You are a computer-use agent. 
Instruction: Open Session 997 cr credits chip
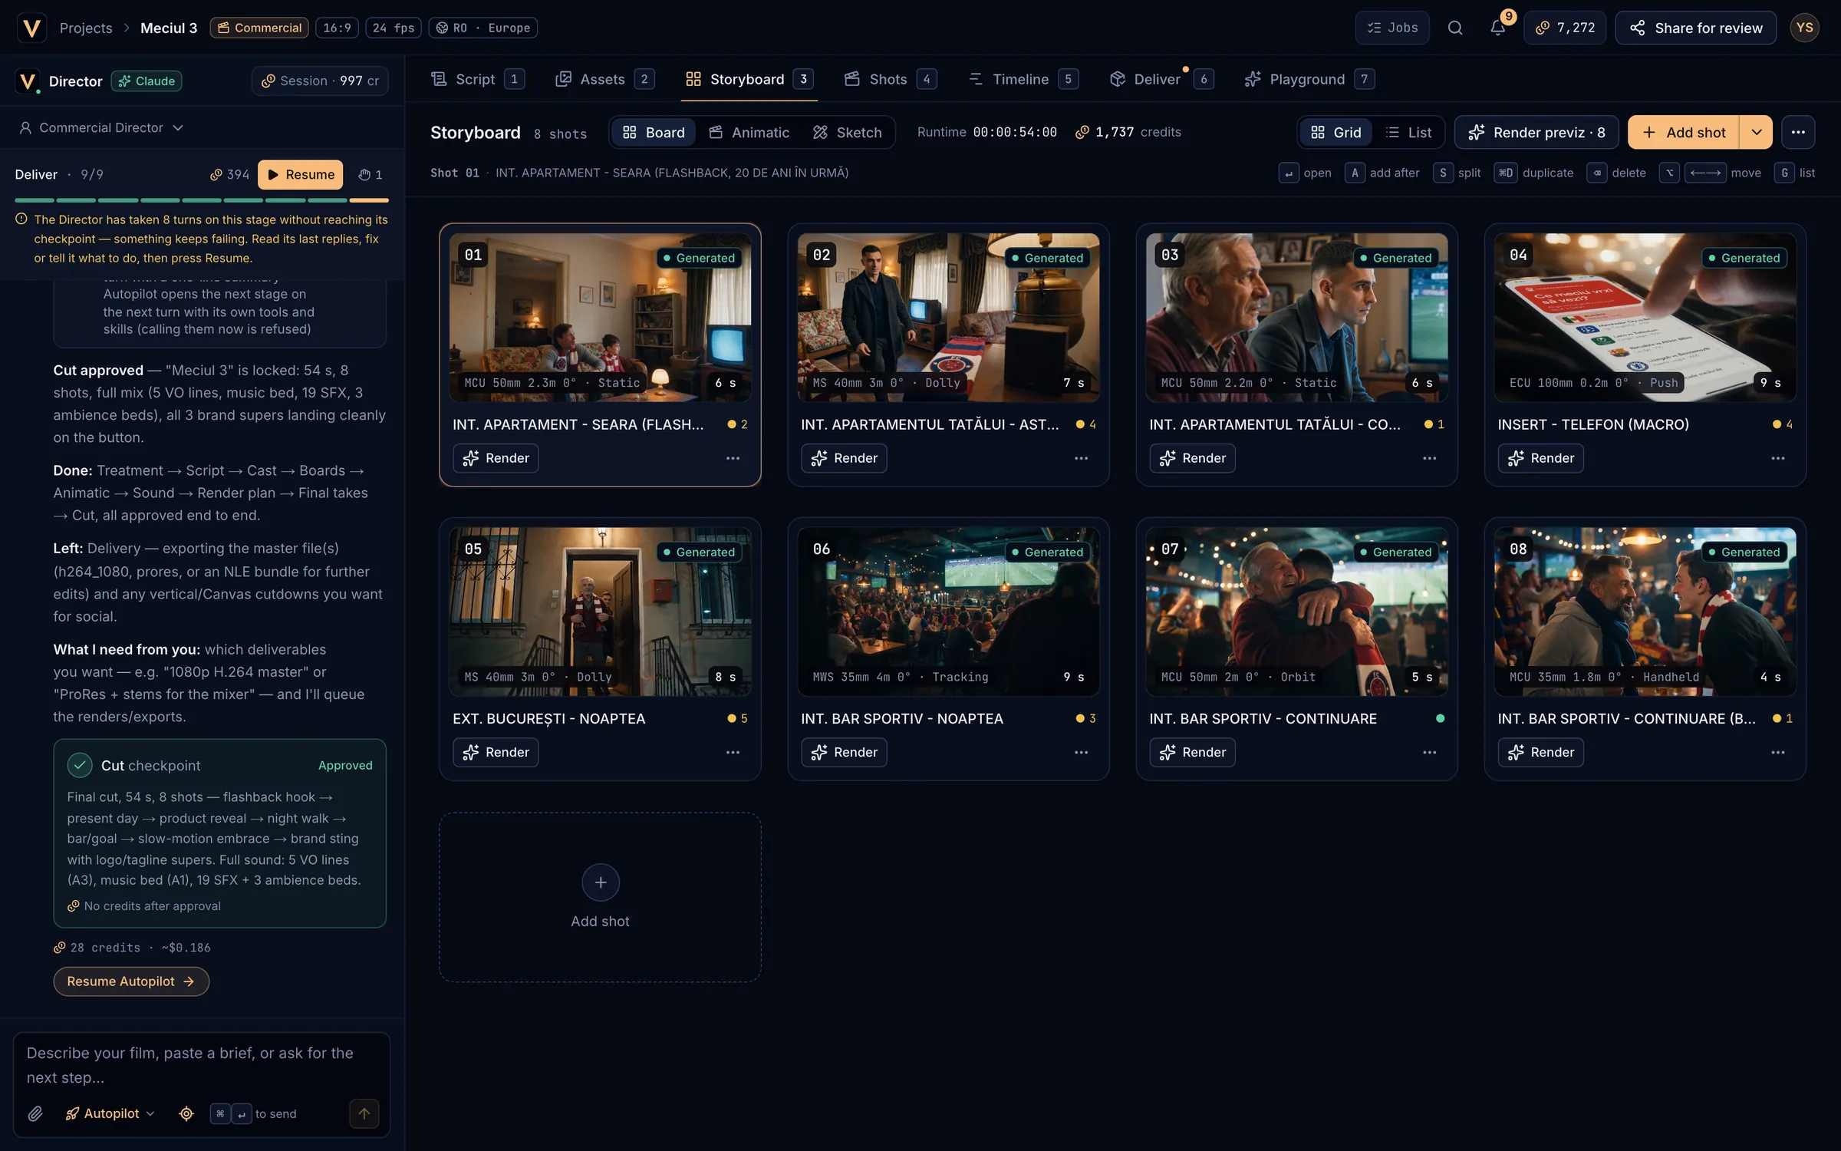point(320,81)
